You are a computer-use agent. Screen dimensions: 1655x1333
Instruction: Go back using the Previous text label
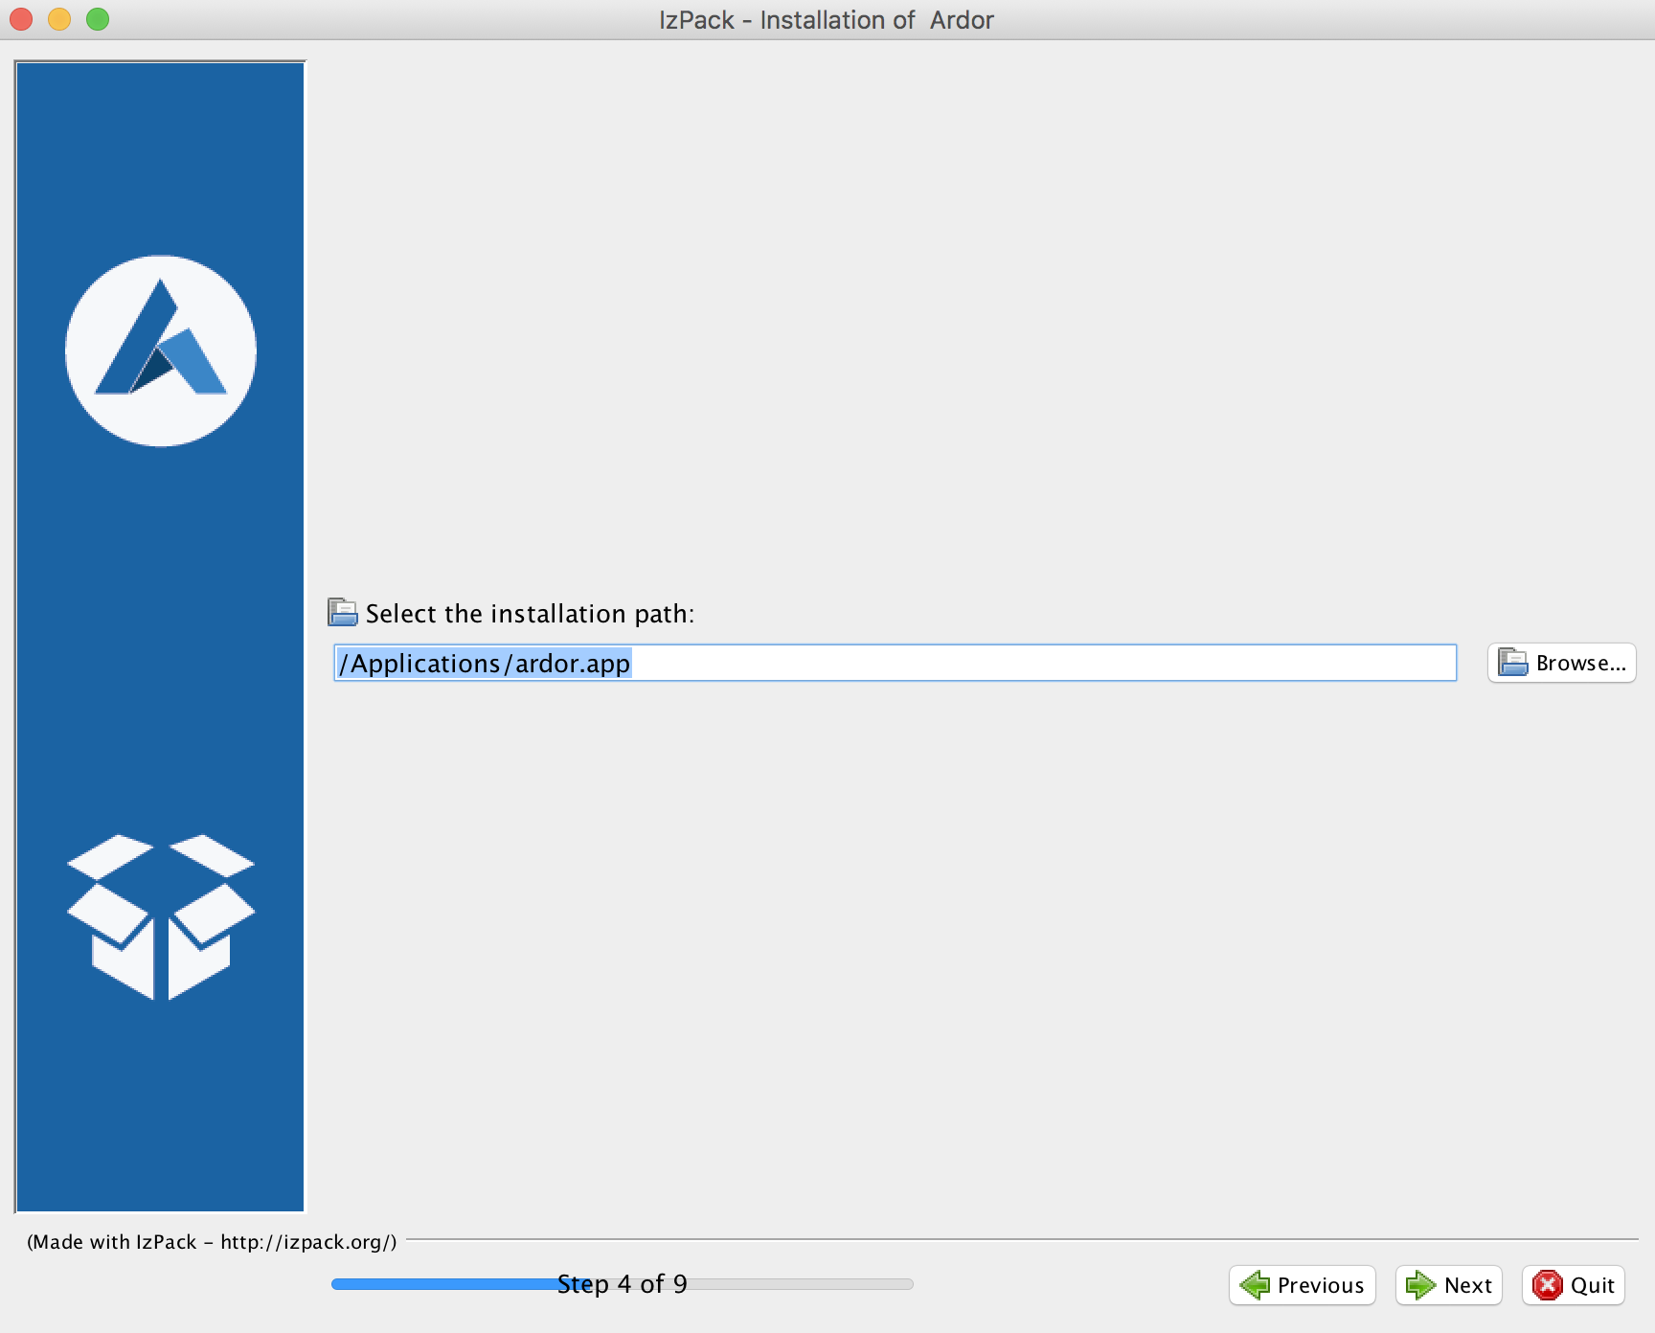click(1320, 1285)
